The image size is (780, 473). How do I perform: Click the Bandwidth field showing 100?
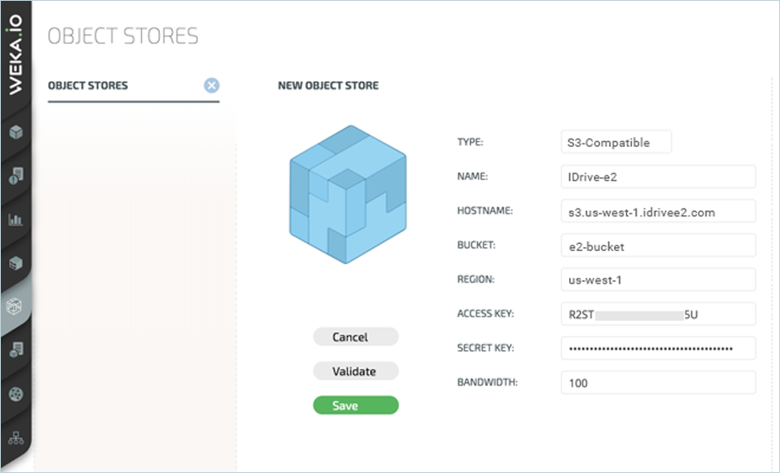(x=657, y=382)
